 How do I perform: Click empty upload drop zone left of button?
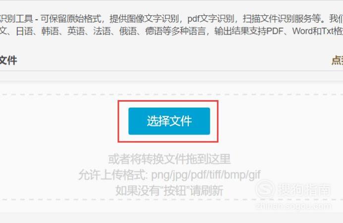coord(59,121)
